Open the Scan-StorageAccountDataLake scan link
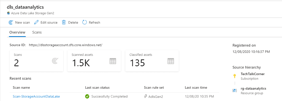The width and height of the screenshot is (282, 101). 36,97
